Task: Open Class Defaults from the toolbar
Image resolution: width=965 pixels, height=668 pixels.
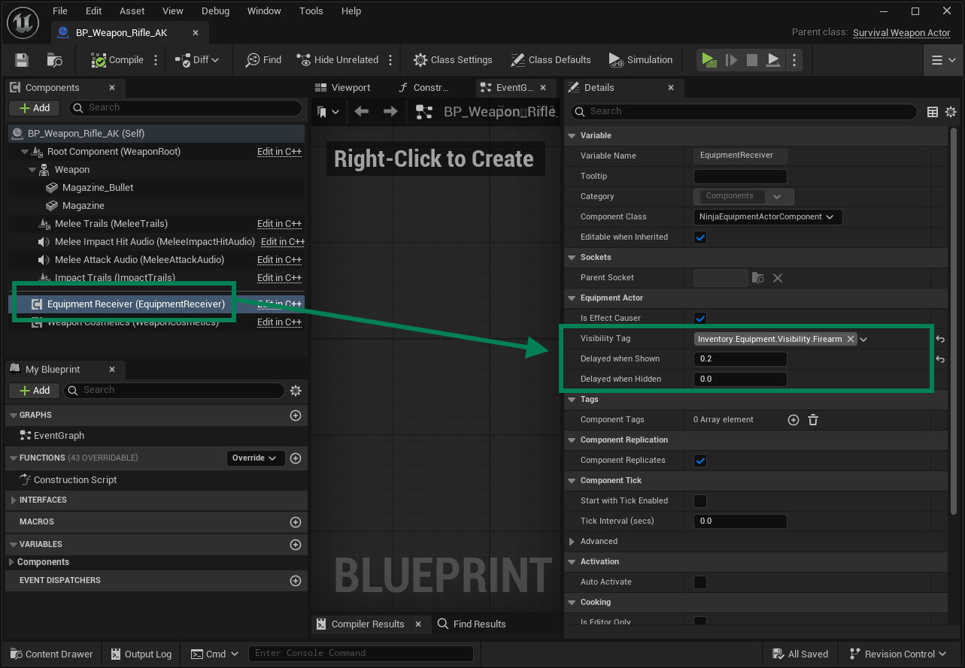Action: pyautogui.click(x=551, y=60)
